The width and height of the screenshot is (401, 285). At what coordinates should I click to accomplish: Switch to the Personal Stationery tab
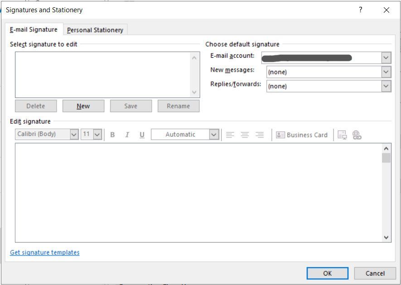tap(95, 30)
